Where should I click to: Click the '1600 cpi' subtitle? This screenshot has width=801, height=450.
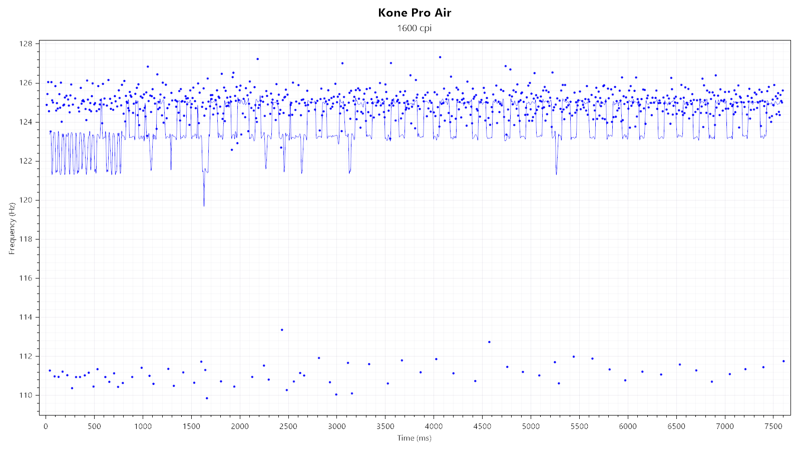[x=415, y=28]
